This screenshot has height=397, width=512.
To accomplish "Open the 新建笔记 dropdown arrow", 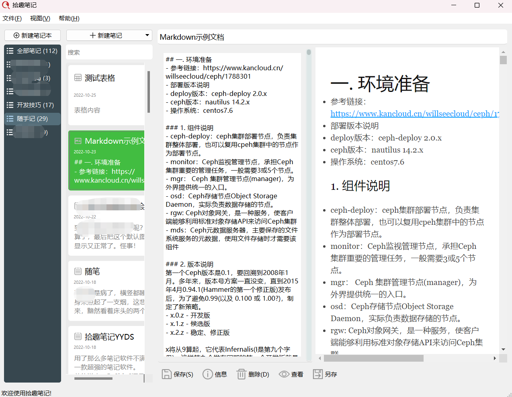I will [x=147, y=35].
